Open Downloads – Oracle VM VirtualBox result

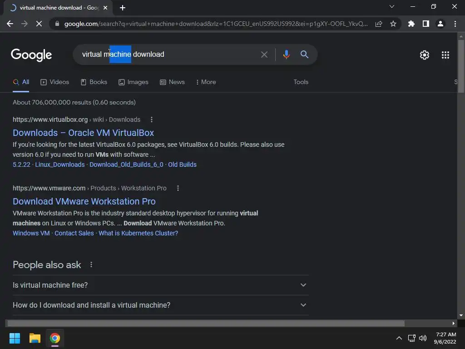(x=84, y=133)
